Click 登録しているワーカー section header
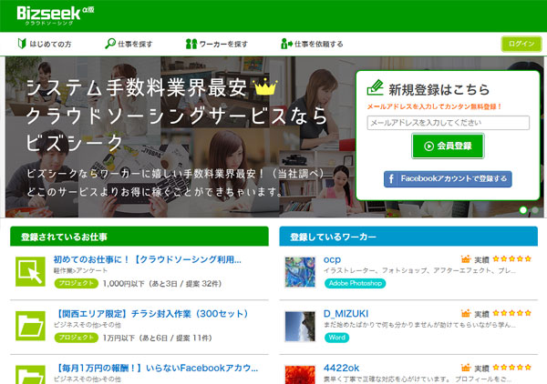 click(408, 237)
